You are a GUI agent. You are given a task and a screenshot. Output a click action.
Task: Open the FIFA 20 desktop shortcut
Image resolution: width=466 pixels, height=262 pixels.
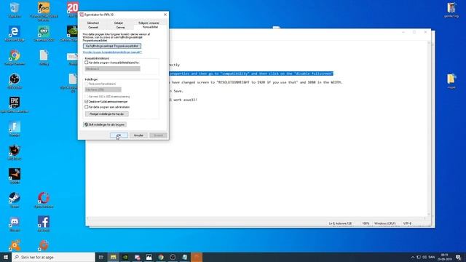(x=73, y=9)
